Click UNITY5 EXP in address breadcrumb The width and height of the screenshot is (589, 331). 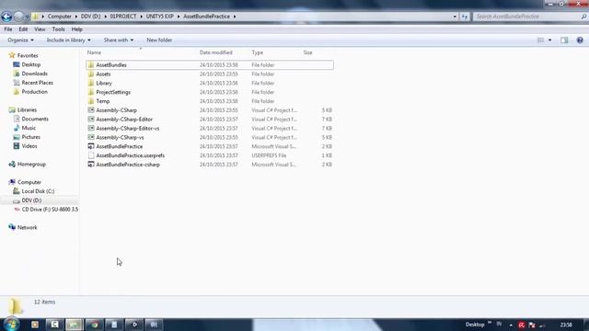[159, 17]
